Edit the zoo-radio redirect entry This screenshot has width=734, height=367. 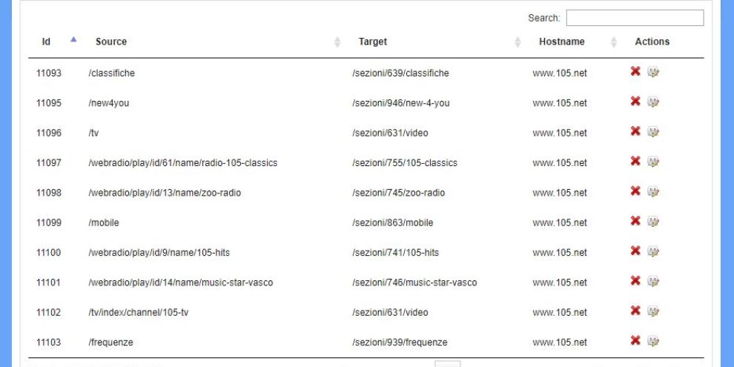(653, 191)
